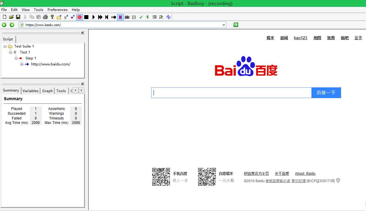
Task: Select the http://www.baidu.com/ request item
Action: (51, 64)
